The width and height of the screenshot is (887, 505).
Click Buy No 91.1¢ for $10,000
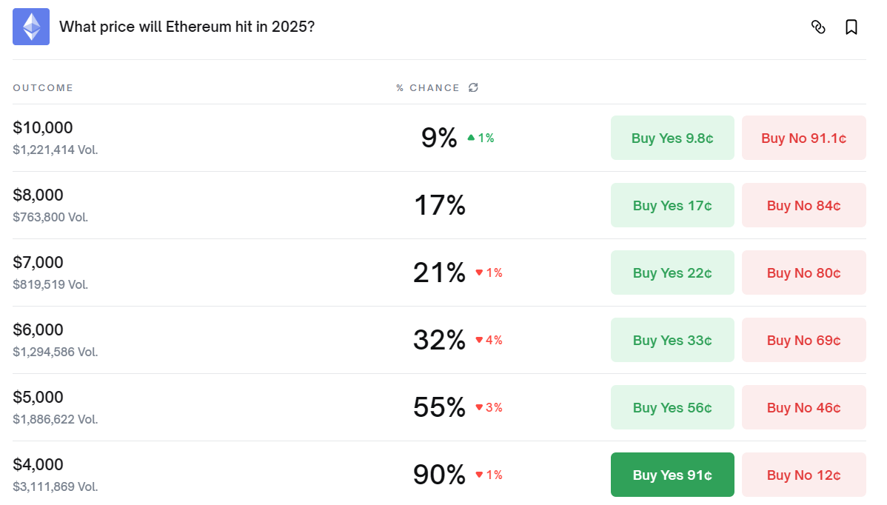tap(803, 138)
